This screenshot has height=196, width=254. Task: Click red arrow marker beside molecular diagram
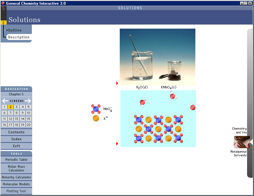117,144
